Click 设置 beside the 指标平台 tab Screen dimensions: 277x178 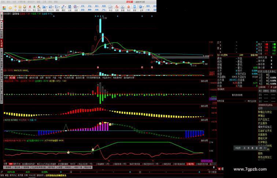(x=6, y=164)
